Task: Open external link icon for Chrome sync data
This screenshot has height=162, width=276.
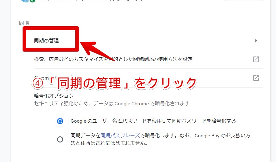Action: [256, 78]
